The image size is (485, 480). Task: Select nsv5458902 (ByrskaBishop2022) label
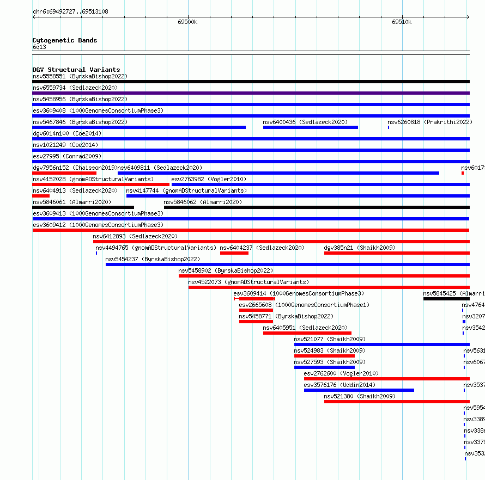[x=226, y=270]
